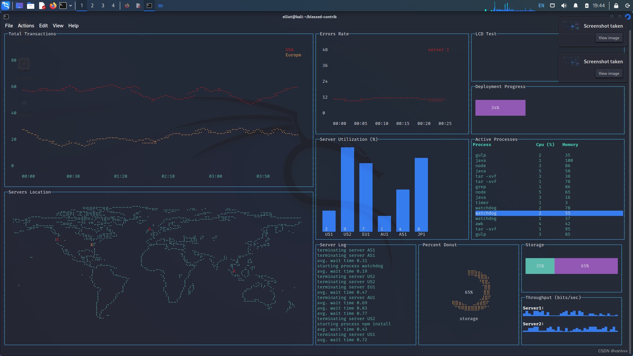Toggle USA series visibility in Total Transactions
The image size is (633, 356).
click(289, 49)
